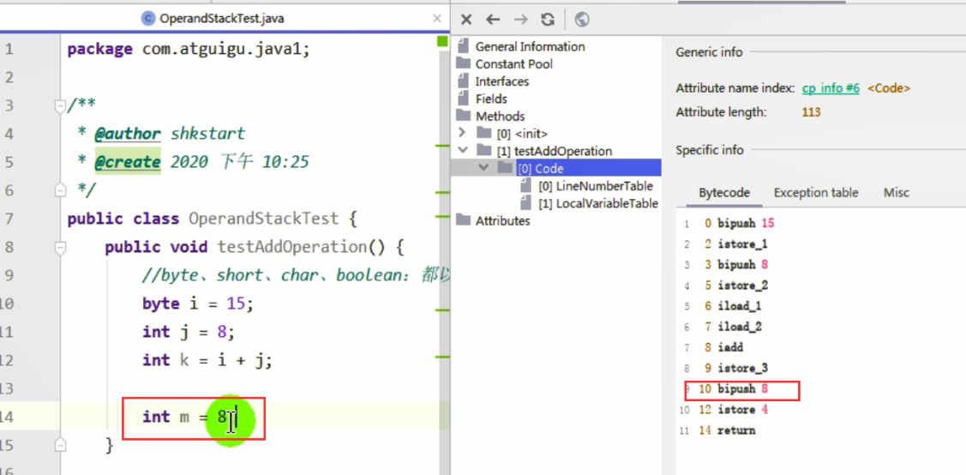Navigate forward with the right arrow icon

520,20
